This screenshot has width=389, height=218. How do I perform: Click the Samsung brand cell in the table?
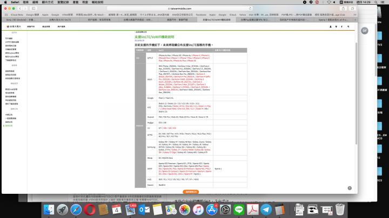tap(151, 147)
